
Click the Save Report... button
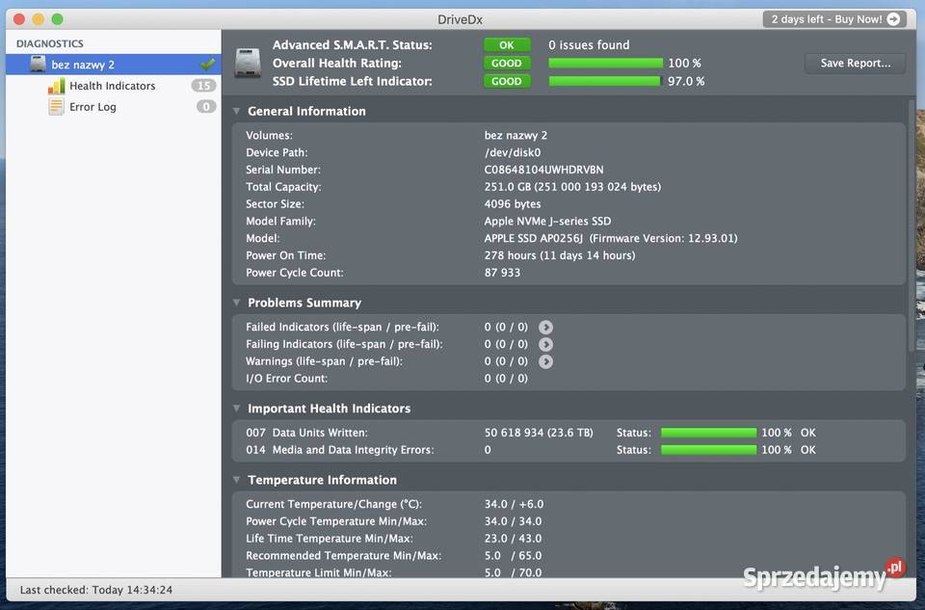[856, 64]
